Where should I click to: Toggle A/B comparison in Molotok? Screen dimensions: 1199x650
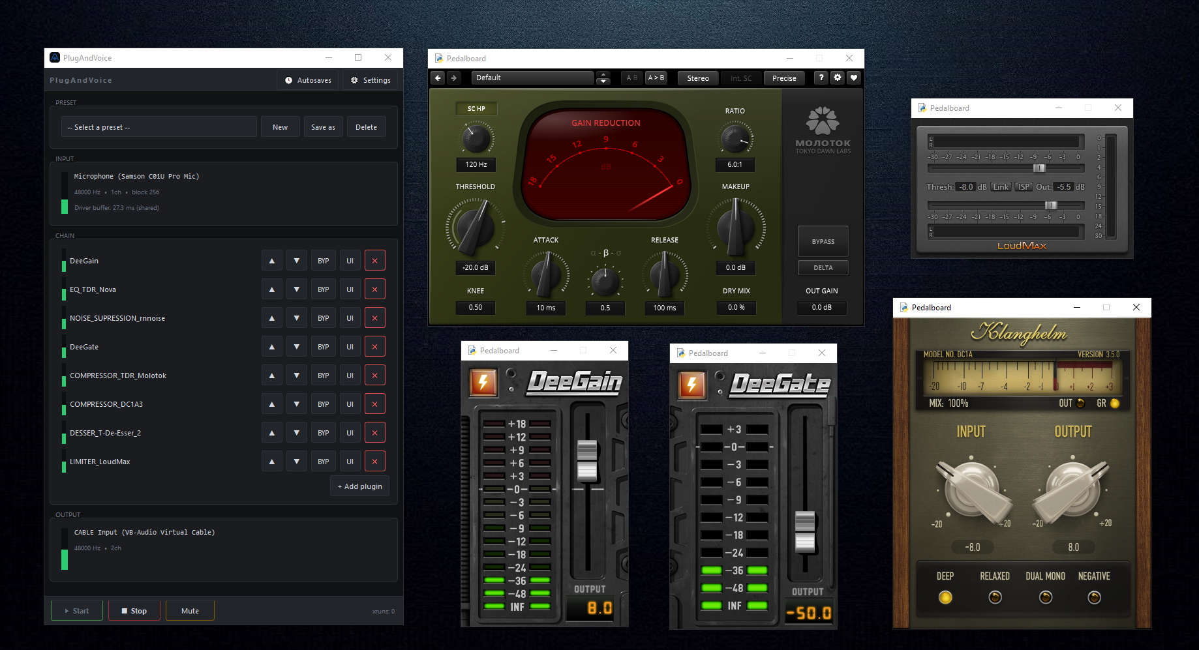pyautogui.click(x=632, y=78)
